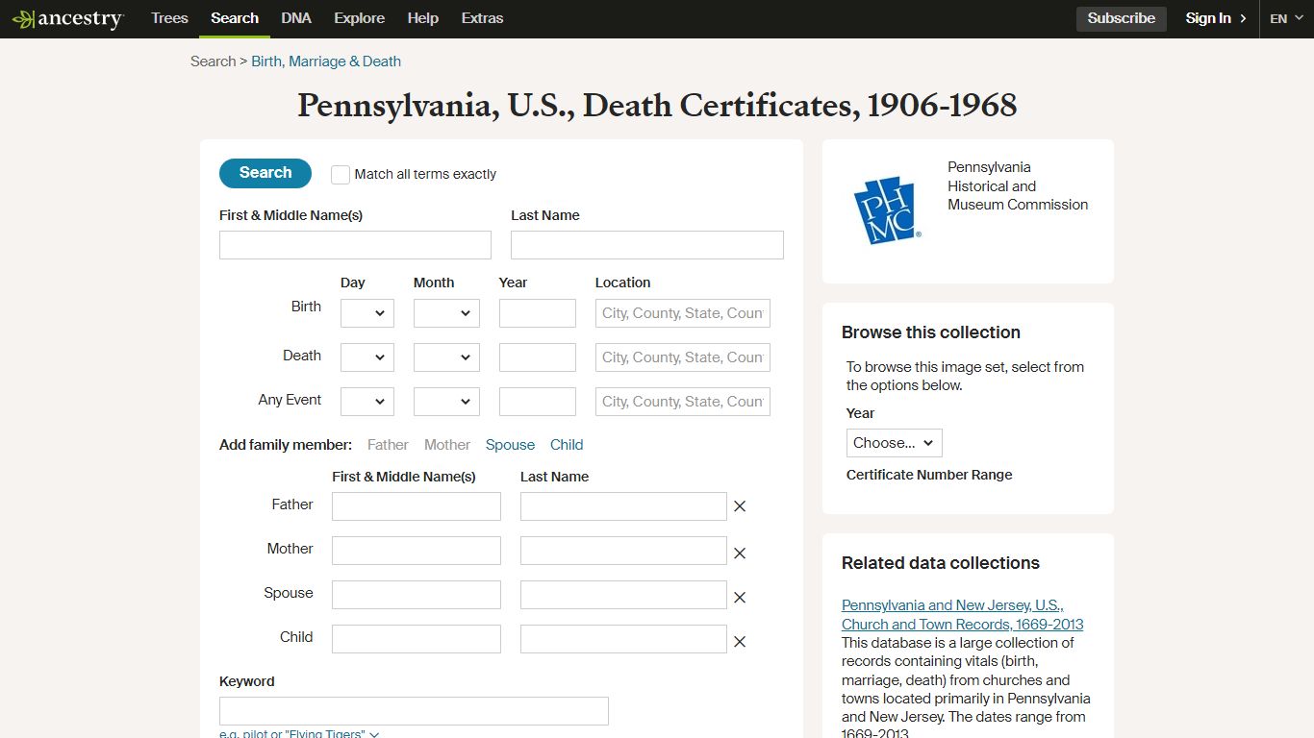Open the EN language selector
Screen dimensions: 1314x738
pyautogui.click(x=1285, y=18)
